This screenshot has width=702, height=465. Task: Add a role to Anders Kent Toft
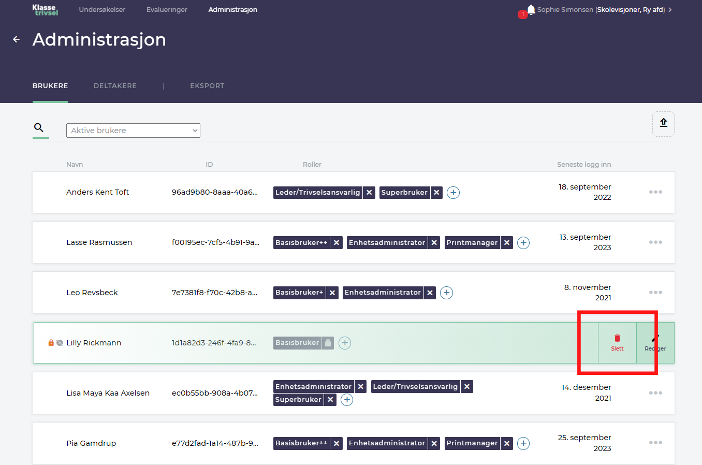(453, 193)
